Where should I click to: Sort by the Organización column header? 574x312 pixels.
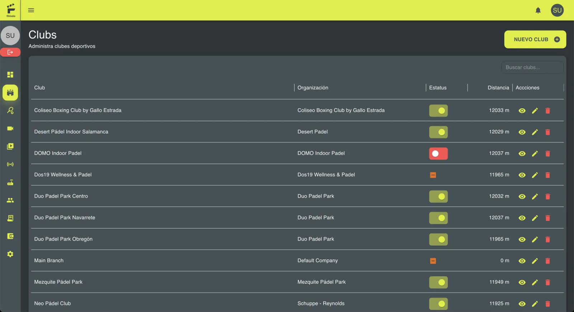313,88
